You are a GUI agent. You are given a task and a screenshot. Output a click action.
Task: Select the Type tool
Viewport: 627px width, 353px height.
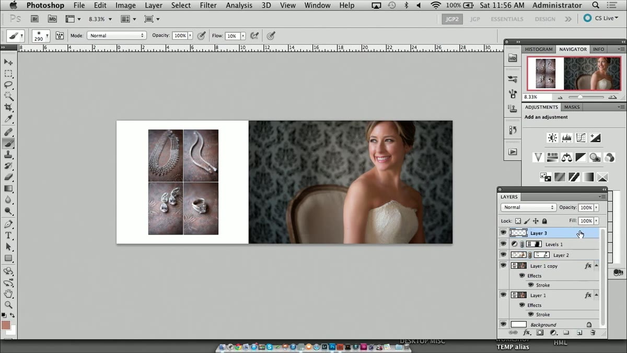(8, 236)
